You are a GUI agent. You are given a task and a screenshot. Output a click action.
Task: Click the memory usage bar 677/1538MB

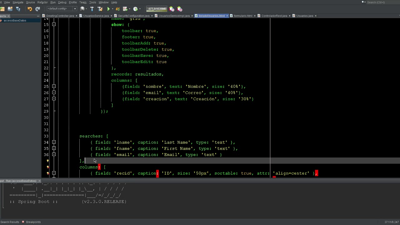157,9
